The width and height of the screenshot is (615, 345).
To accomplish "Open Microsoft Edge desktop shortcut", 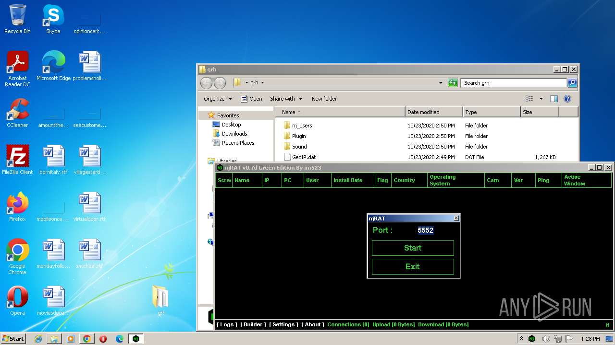I will click(x=53, y=66).
